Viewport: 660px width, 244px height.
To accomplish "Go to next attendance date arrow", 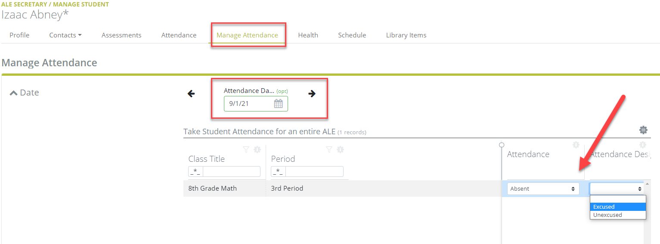I will (x=312, y=94).
